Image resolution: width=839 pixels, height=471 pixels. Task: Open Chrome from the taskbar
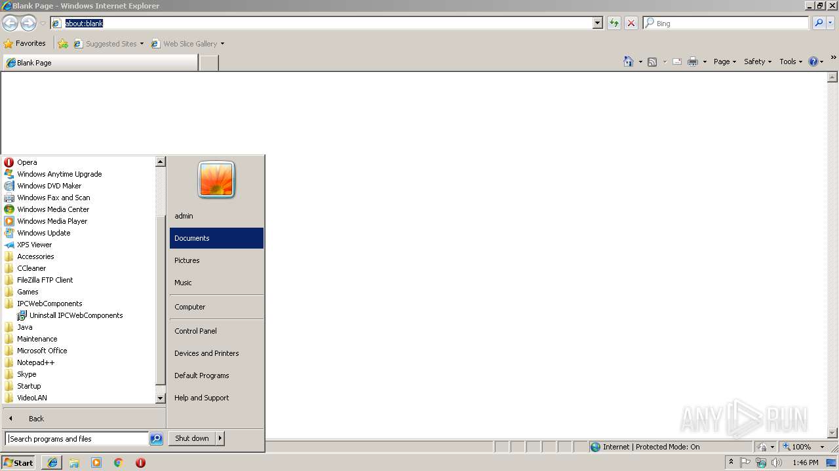pos(119,462)
